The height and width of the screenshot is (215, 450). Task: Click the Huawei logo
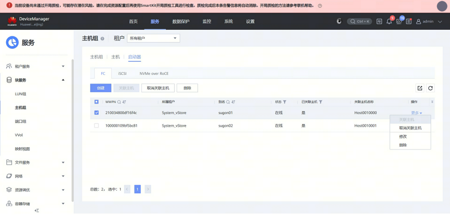[12, 21]
